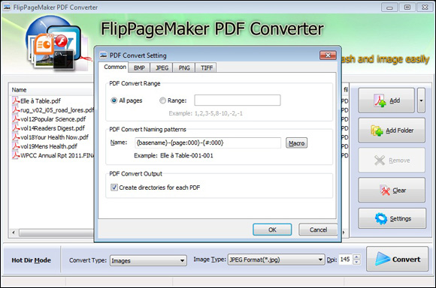The width and height of the screenshot is (436, 288).
Task: Click the page Range text field
Action: click(x=238, y=100)
